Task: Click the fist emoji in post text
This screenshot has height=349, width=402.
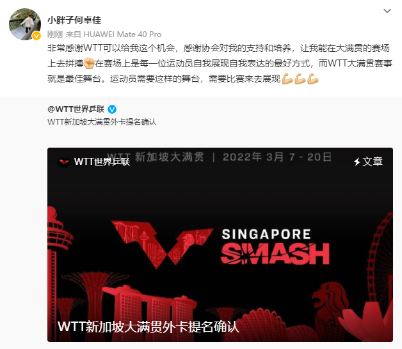Action: [x=89, y=63]
